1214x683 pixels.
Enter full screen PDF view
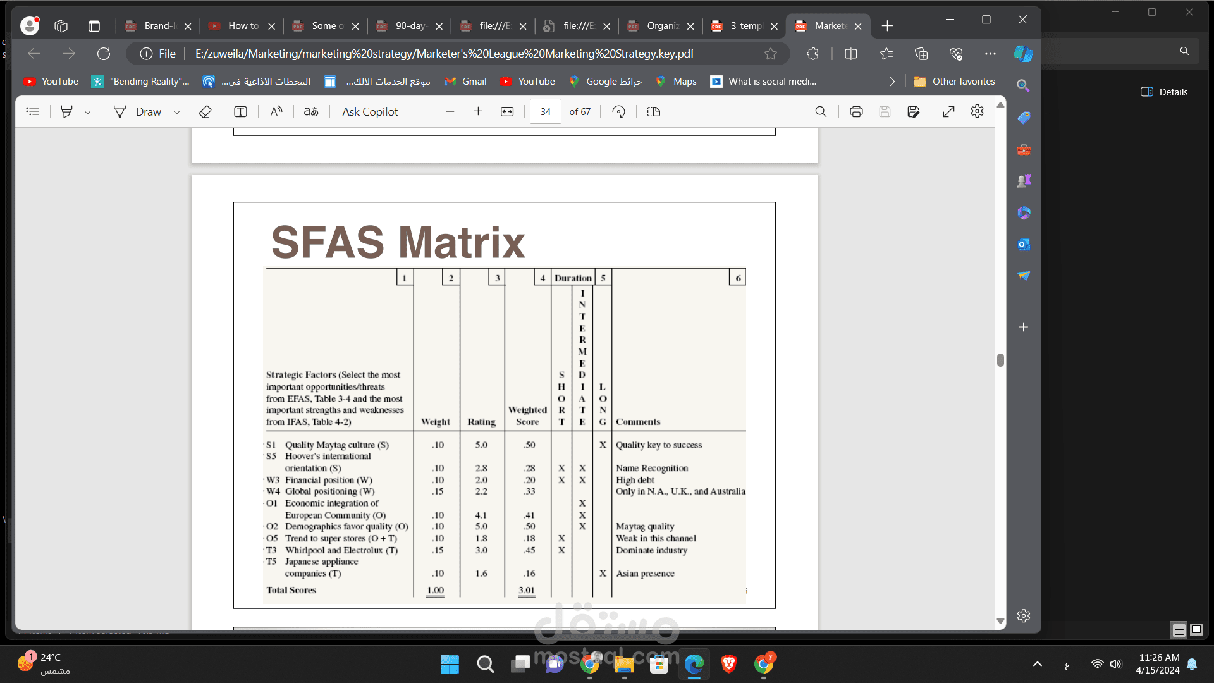[x=948, y=112]
